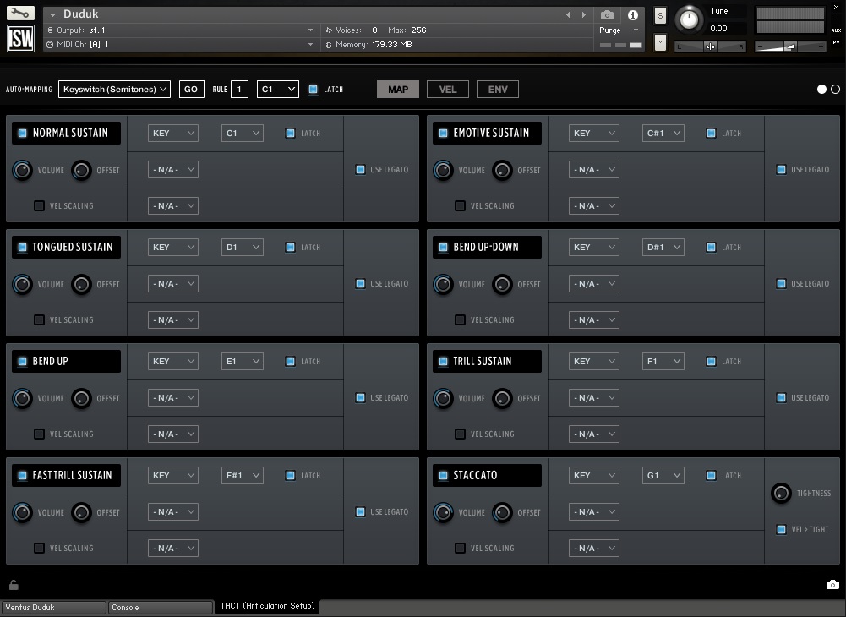
Task: Click the Rule number field
Action: (x=239, y=89)
